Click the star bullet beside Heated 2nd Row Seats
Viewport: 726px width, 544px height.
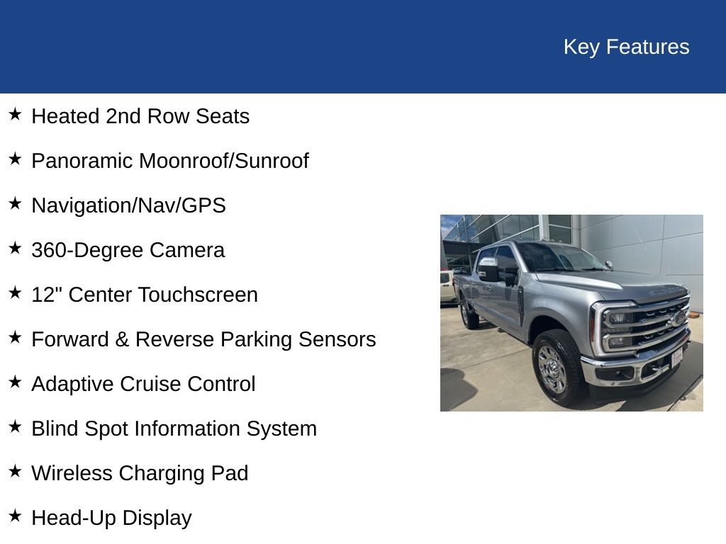[15, 114]
